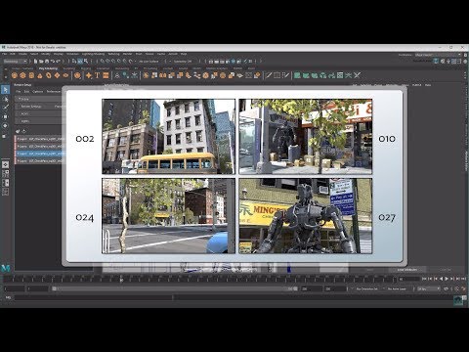Switch to the Rendering shelf tab
The height and width of the screenshot is (352, 469).
(122, 68)
